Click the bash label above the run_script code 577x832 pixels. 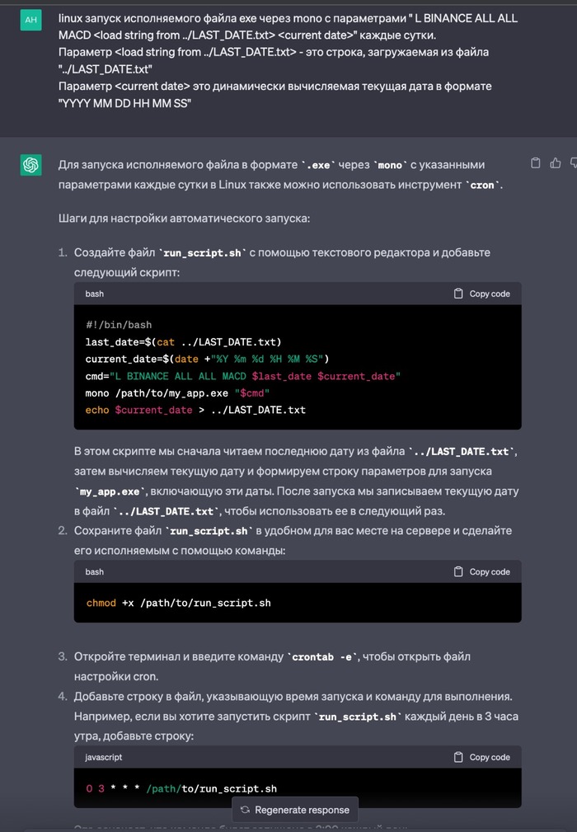(x=95, y=294)
